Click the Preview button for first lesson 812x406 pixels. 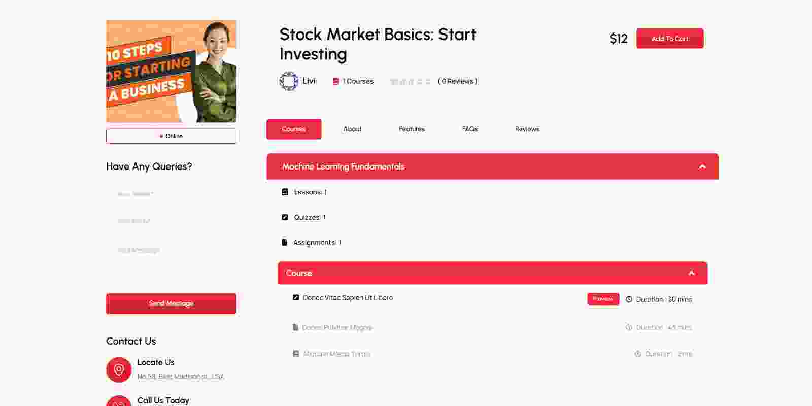tap(603, 299)
